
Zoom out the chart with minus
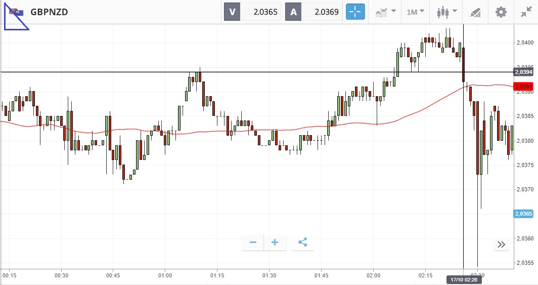click(x=253, y=242)
